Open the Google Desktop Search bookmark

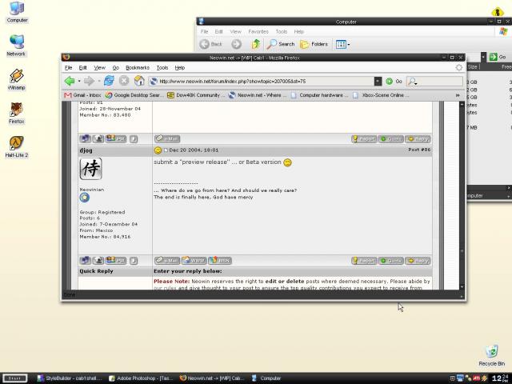pyautogui.click(x=134, y=95)
